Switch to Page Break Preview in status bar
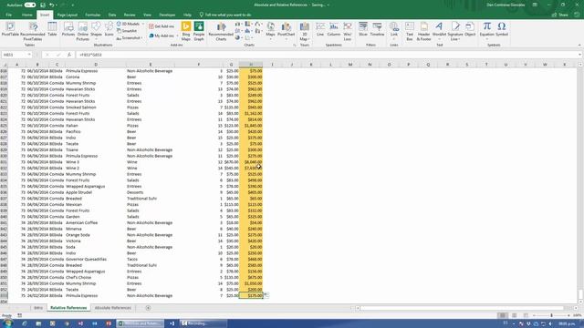The width and height of the screenshot is (584, 328). tap(526, 315)
